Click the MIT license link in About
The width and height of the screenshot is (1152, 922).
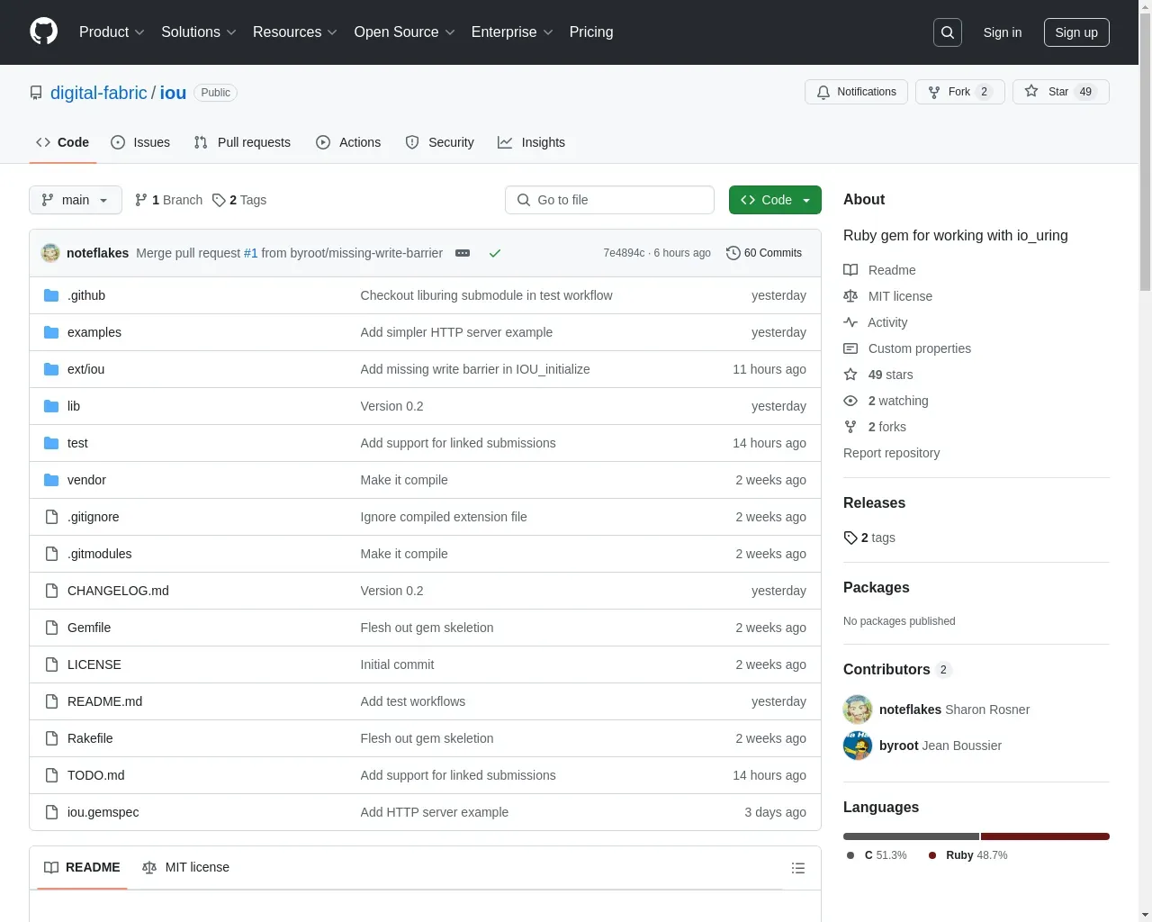pos(887,296)
